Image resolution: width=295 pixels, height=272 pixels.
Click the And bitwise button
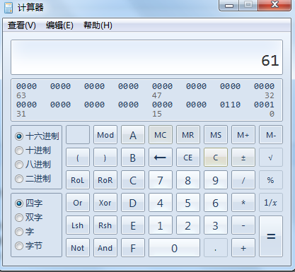pyautogui.click(x=105, y=248)
